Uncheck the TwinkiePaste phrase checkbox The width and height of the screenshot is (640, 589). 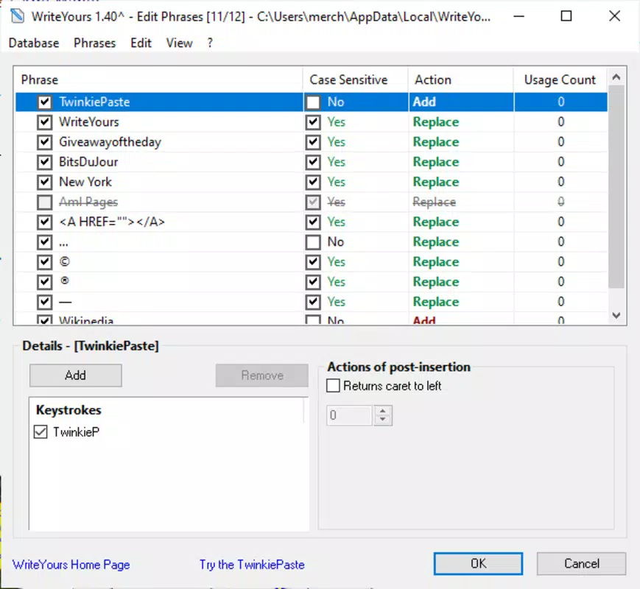(x=44, y=102)
